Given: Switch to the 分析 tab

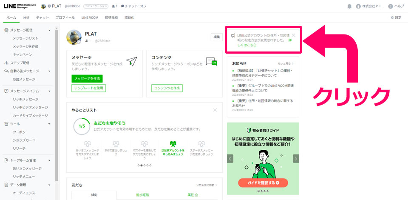Looking at the screenshot, I should (x=26, y=18).
